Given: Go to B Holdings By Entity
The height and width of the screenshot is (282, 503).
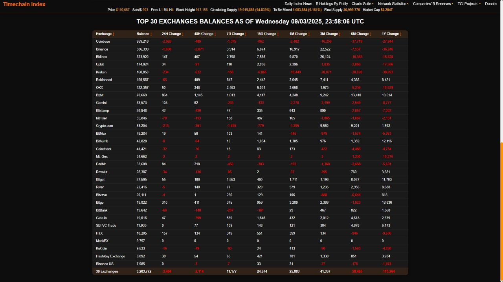Looking at the screenshot, I should tap(332, 4).
